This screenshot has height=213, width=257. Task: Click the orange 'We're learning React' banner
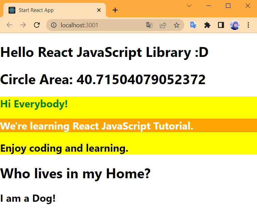pyautogui.click(x=97, y=126)
